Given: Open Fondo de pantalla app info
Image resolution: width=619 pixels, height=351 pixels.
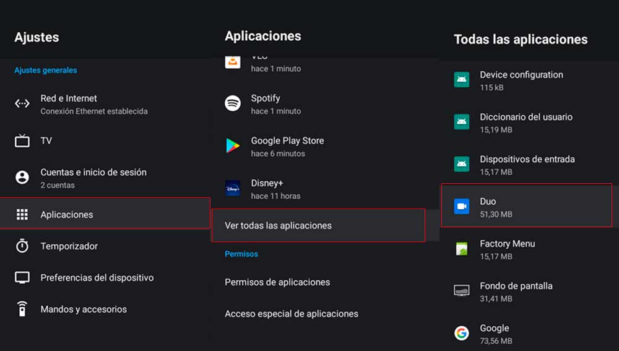Looking at the screenshot, I should pyautogui.click(x=529, y=292).
